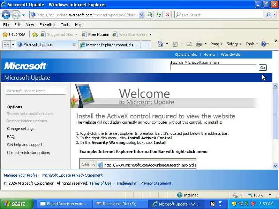Open the Help menu
Viewport: 279px width, 209px height.
(79, 25)
